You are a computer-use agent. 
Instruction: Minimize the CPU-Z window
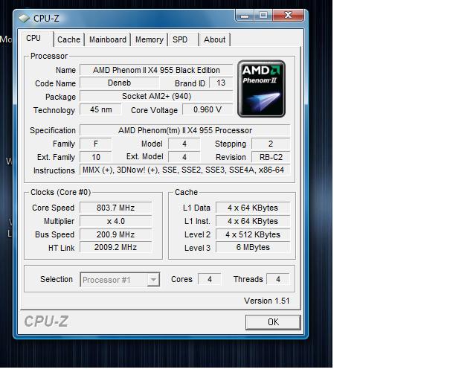click(245, 16)
